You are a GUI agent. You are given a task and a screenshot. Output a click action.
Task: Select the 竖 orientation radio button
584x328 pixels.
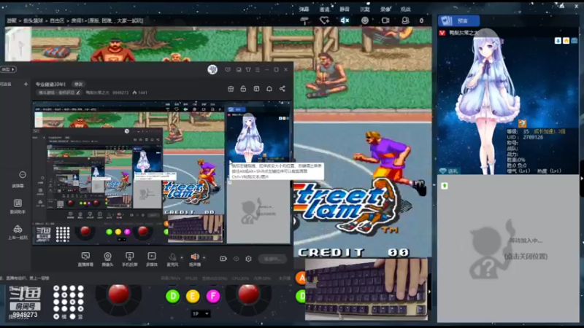(73, 316)
